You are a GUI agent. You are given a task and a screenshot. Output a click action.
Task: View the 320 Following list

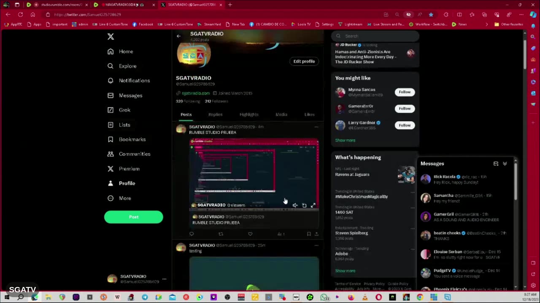[x=188, y=101]
